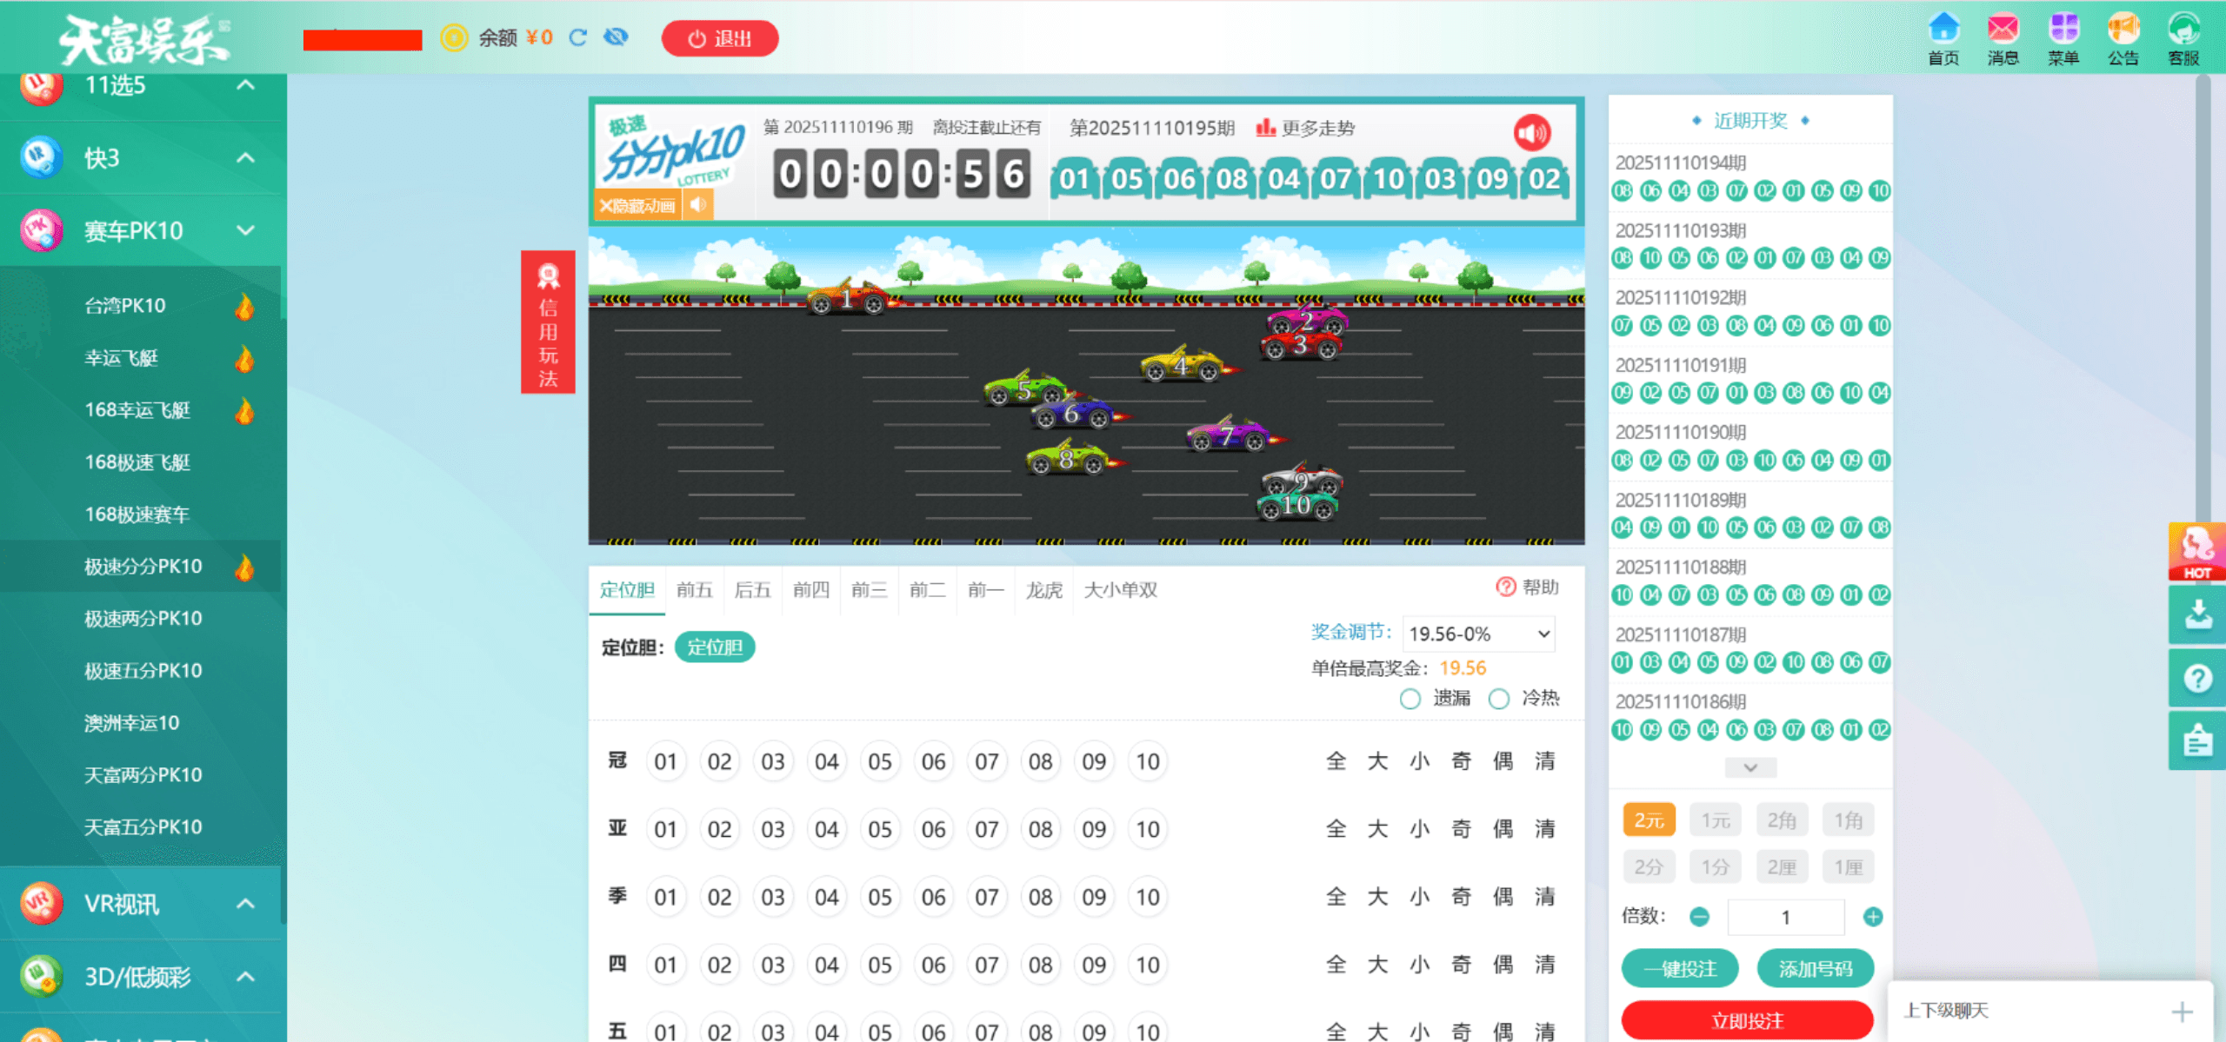
Task: Increase 倍数 with the plus button
Action: [1873, 917]
